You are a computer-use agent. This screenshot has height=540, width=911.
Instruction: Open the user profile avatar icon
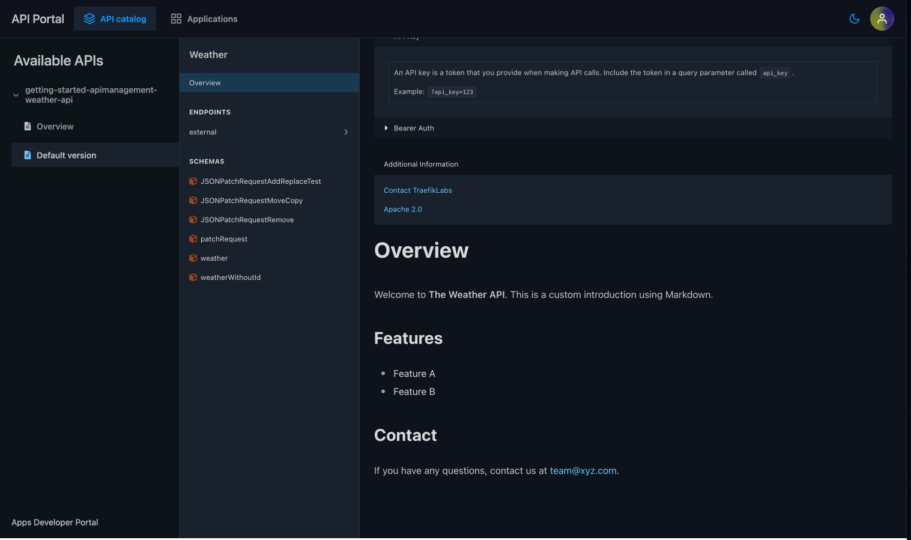tap(882, 19)
